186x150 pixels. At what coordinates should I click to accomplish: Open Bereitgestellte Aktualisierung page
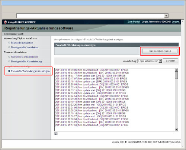[x=26, y=62]
